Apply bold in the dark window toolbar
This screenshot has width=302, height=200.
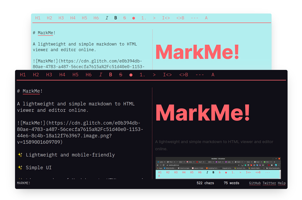pos(111,75)
